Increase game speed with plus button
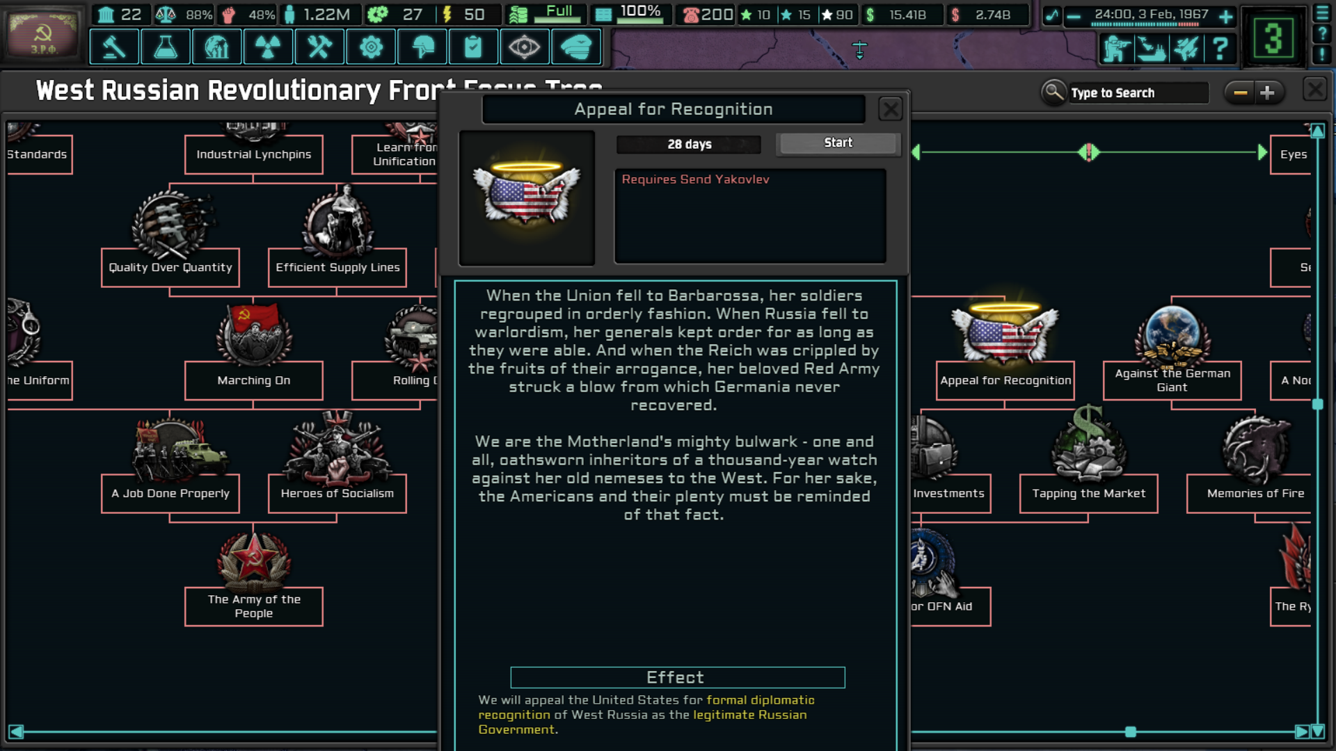The width and height of the screenshot is (1336, 751). pyautogui.click(x=1225, y=17)
